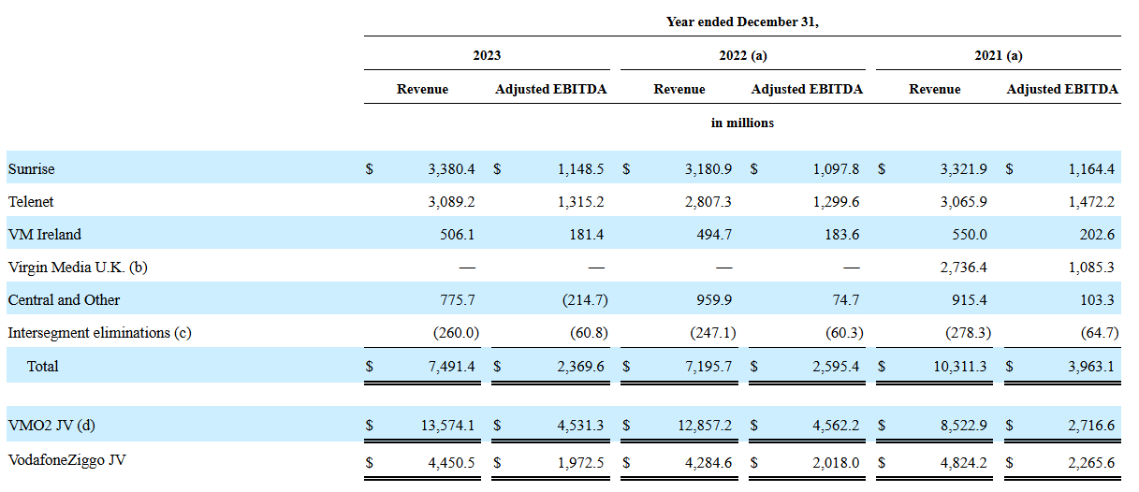
Task: Select the Telenet row label
Action: click(x=31, y=202)
